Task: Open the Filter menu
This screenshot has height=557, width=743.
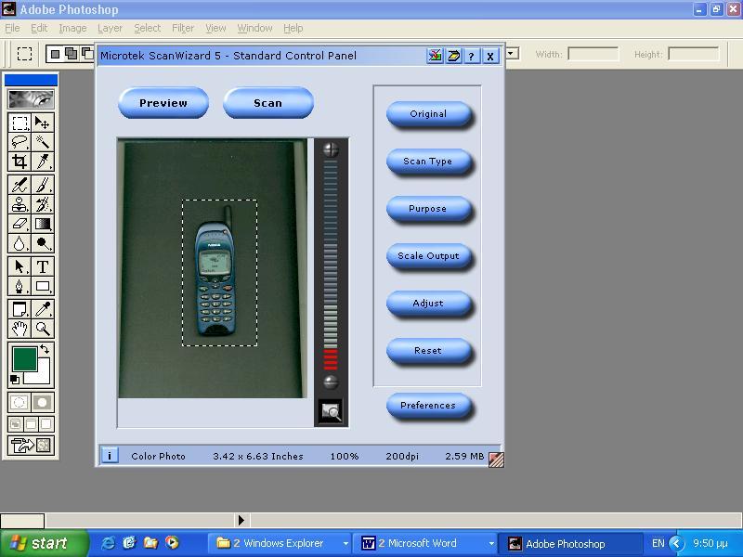Action: coord(183,29)
